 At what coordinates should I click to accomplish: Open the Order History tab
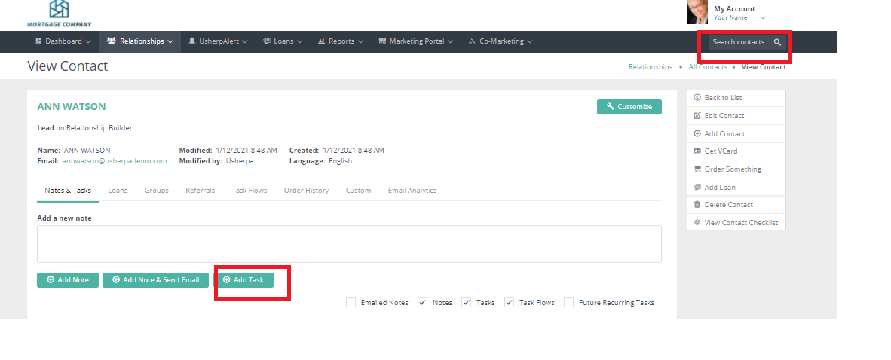click(x=306, y=191)
